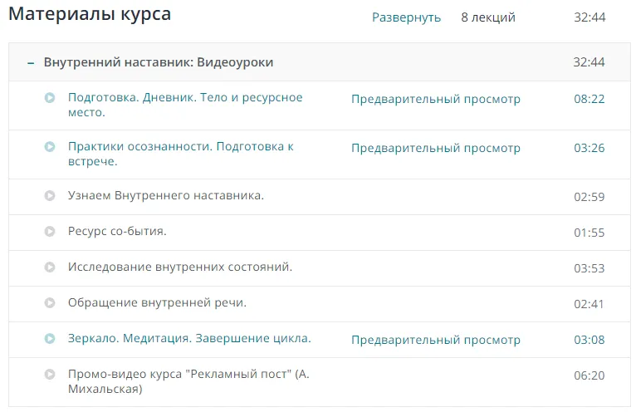
Task: Click play icon beside 'Промо-видео курса' lecture
Action: click(50, 375)
